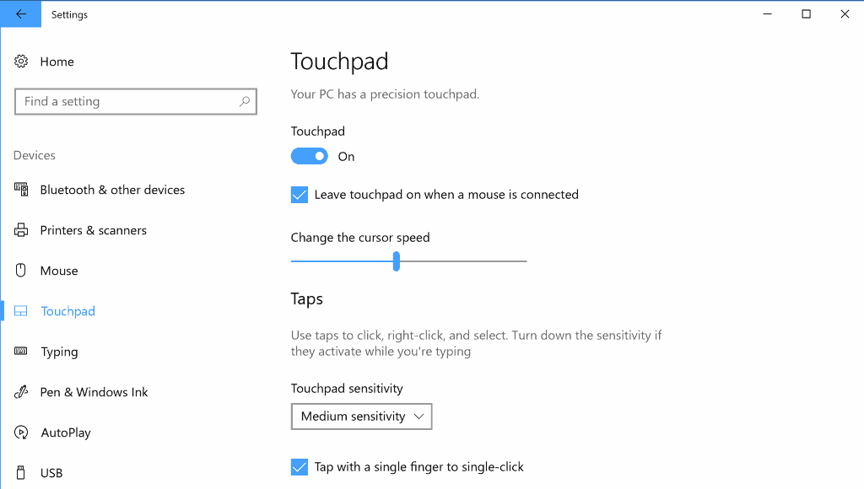Open the Medium sensitivity dropdown

[x=361, y=416]
